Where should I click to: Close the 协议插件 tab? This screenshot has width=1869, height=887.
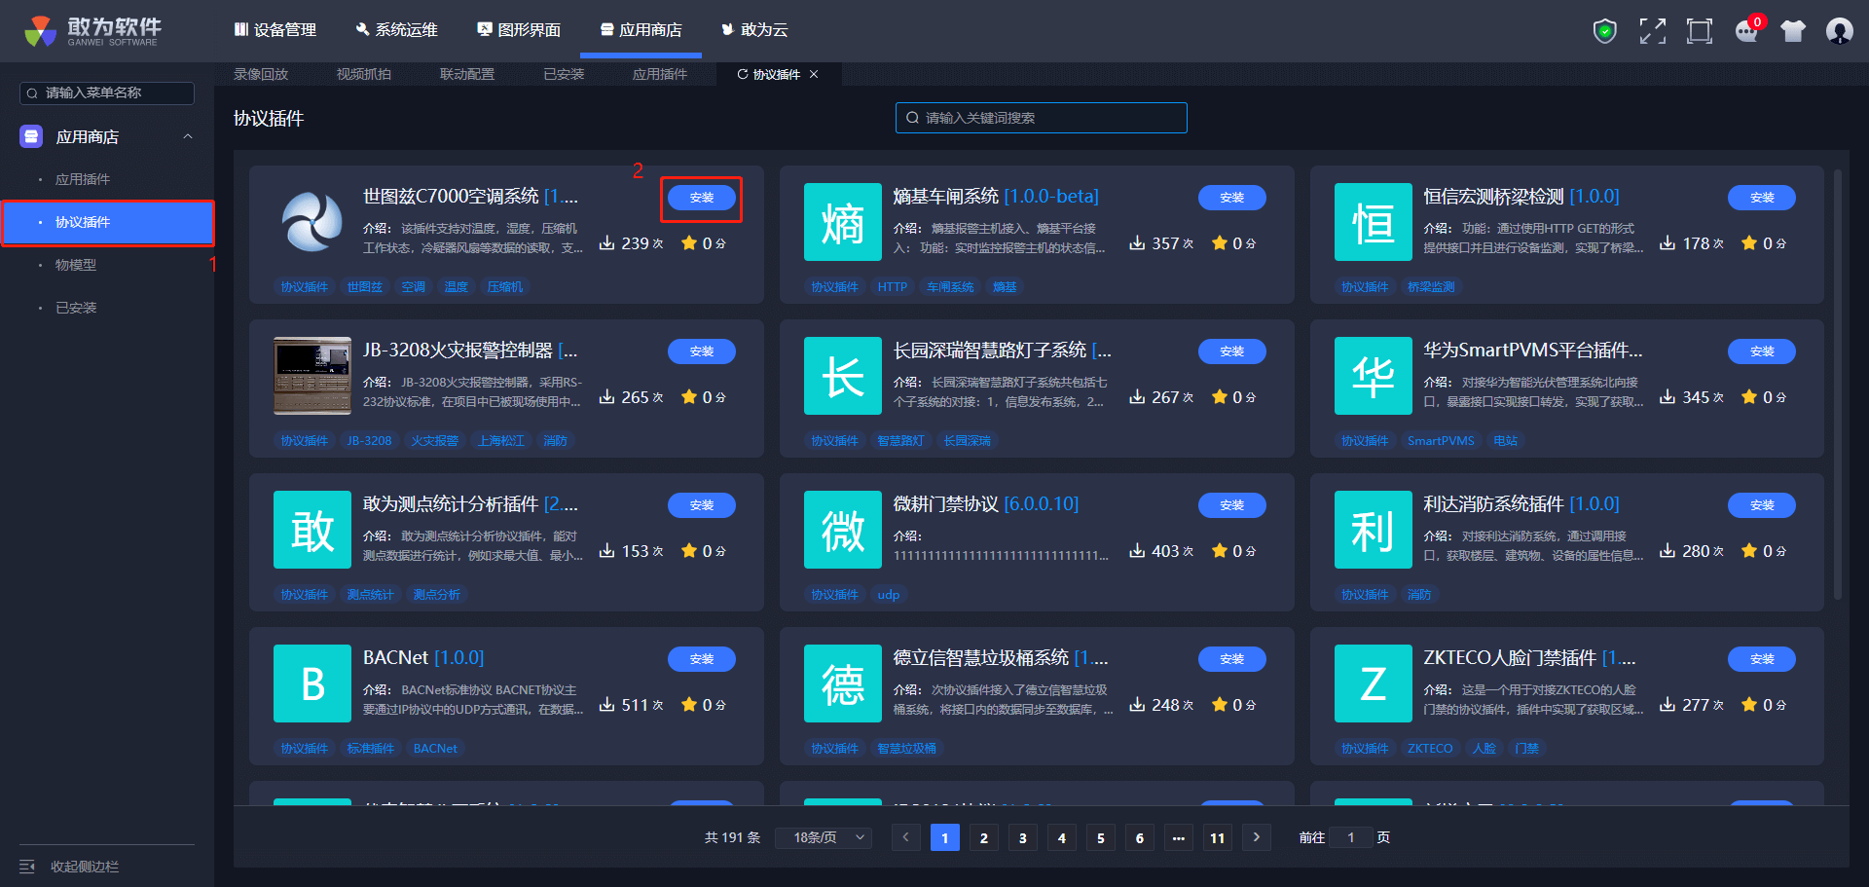click(x=814, y=74)
